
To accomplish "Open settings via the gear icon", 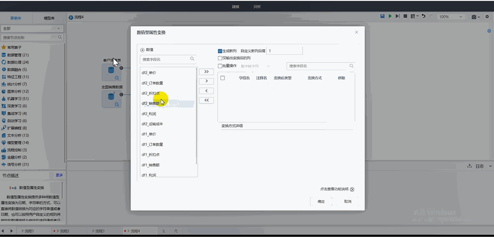I will pos(487,16).
